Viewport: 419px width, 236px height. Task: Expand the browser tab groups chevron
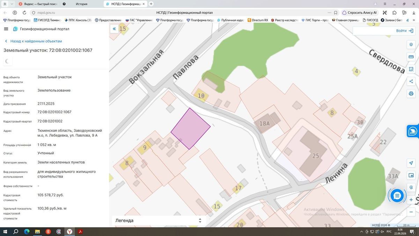coord(12,4)
